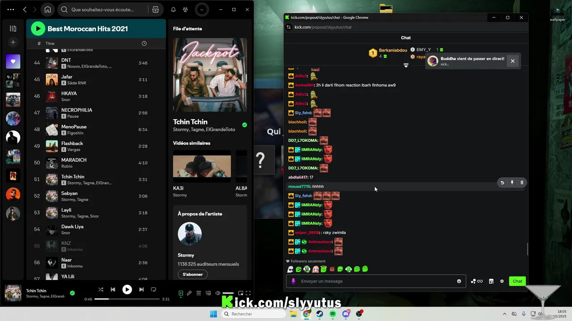This screenshot has height=321, width=572.
Task: Open Liked Songs in Spotify sidebar
Action: pyautogui.click(x=13, y=62)
